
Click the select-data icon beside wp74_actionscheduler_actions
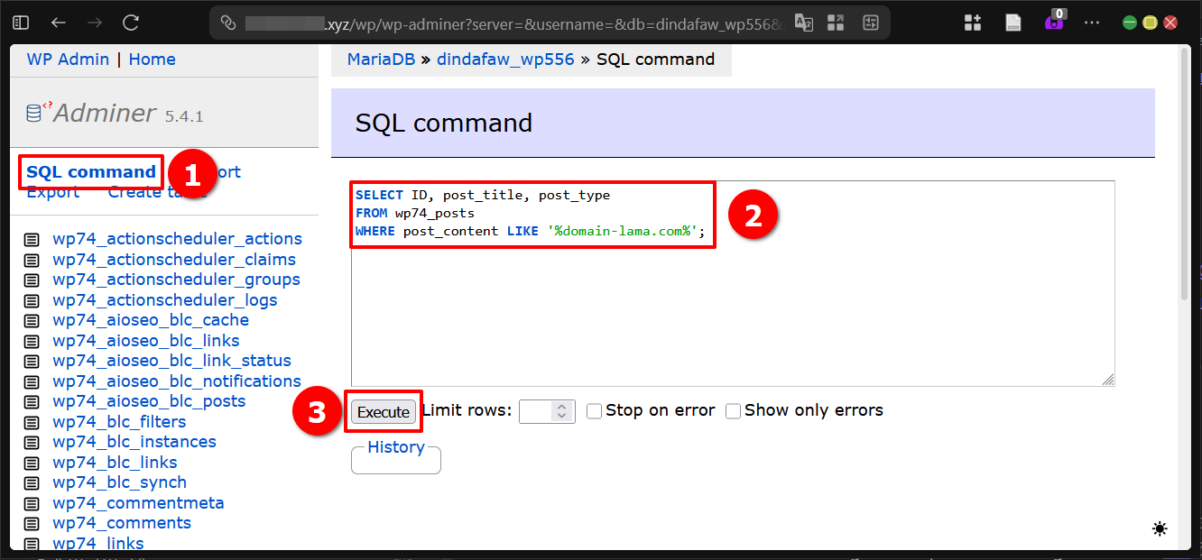click(32, 239)
